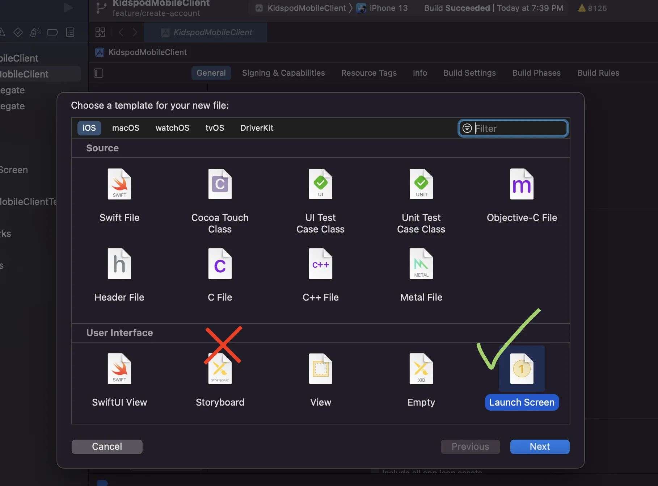Viewport: 658px width, 486px height.
Task: Pick the View interface template
Action: tap(320, 380)
